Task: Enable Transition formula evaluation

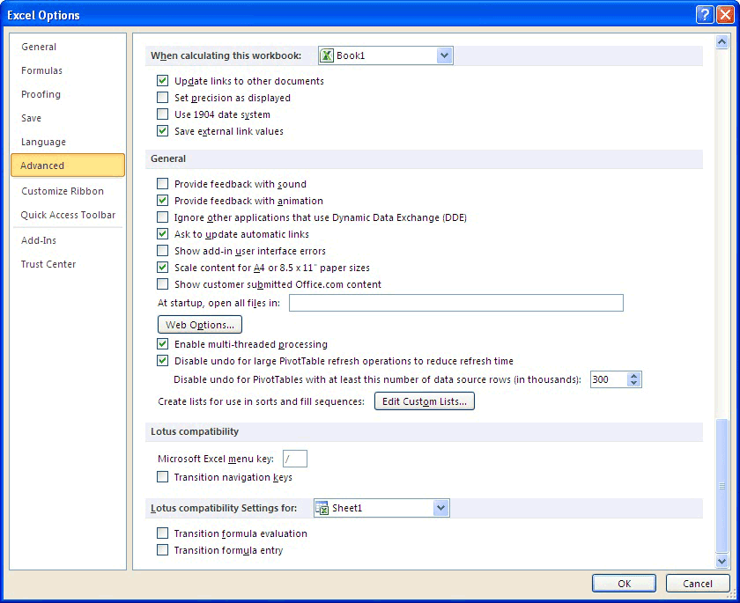Action: (x=162, y=533)
